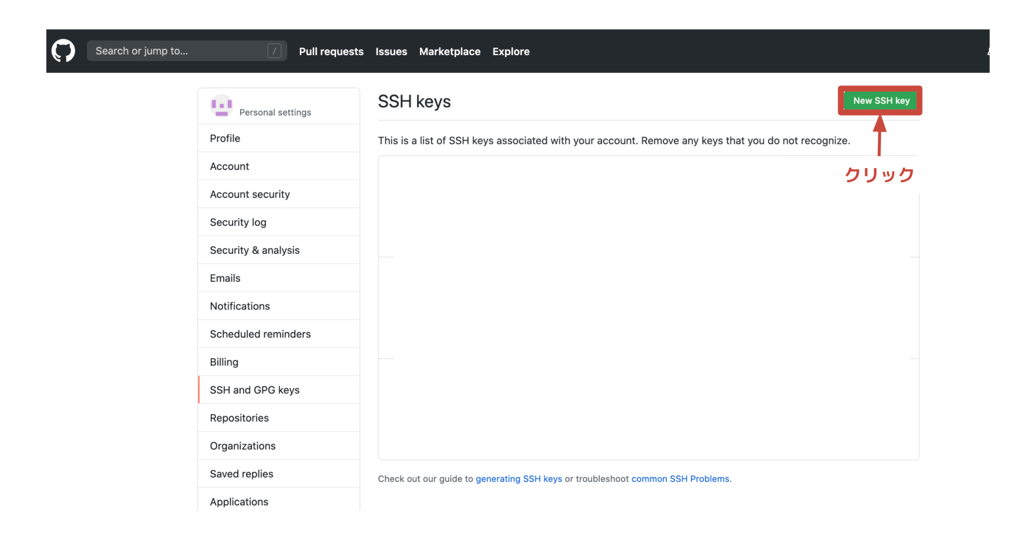The height and width of the screenshot is (536, 1035).
Task: Navigate to Notifications settings
Action: click(x=240, y=306)
